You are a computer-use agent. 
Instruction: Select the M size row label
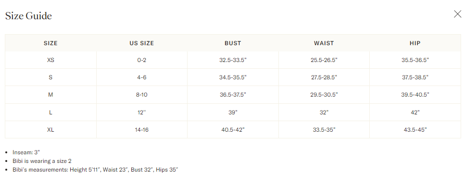[50, 95]
